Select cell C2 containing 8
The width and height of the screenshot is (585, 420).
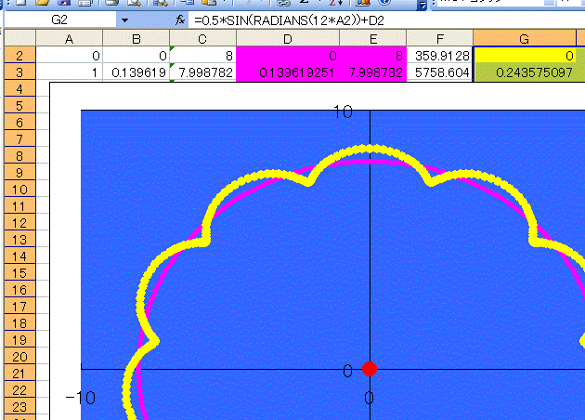(202, 55)
